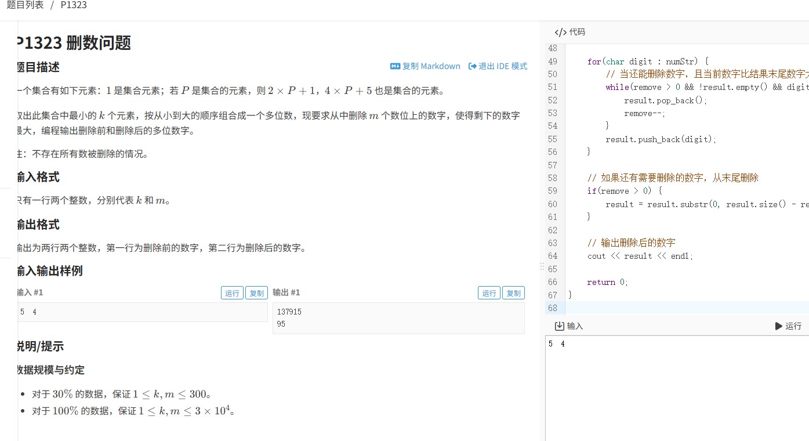
Task: Click the input download icon beside 输入
Action: click(x=560, y=326)
